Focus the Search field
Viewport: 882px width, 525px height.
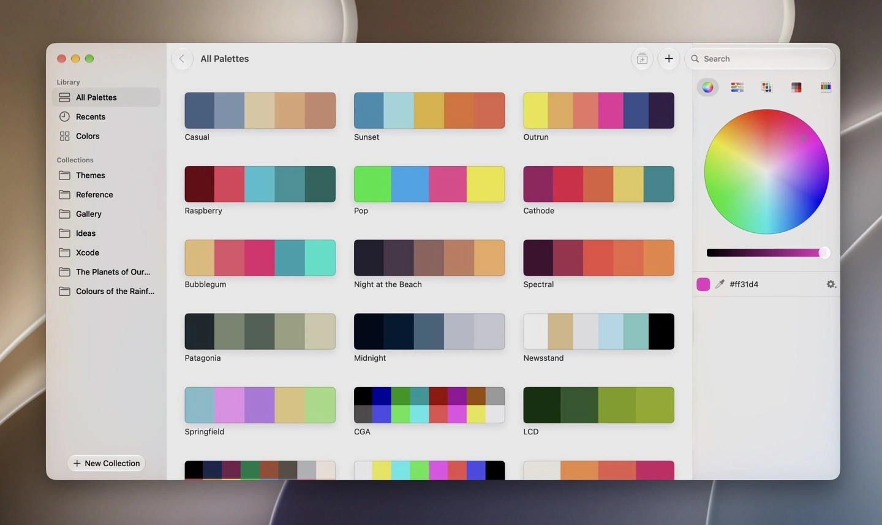(760, 59)
